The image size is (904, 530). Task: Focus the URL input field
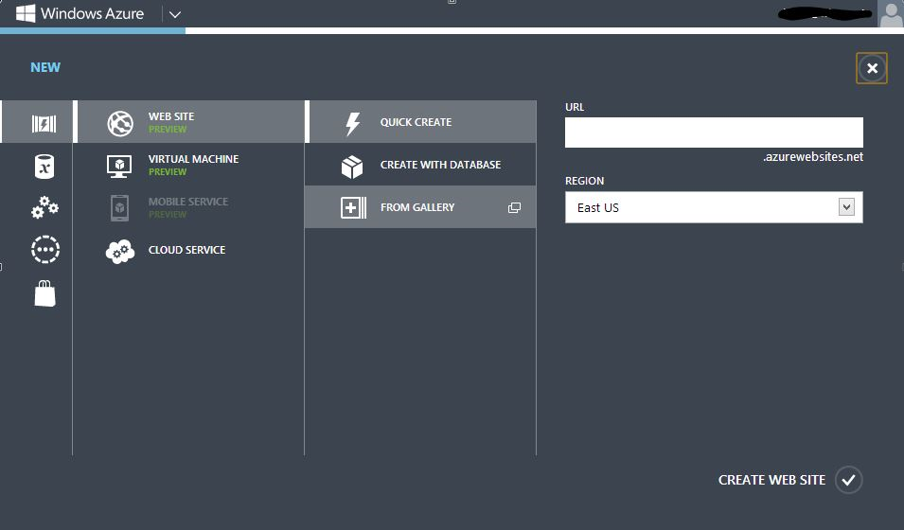(x=714, y=132)
